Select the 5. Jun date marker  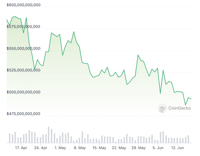click(x=158, y=148)
